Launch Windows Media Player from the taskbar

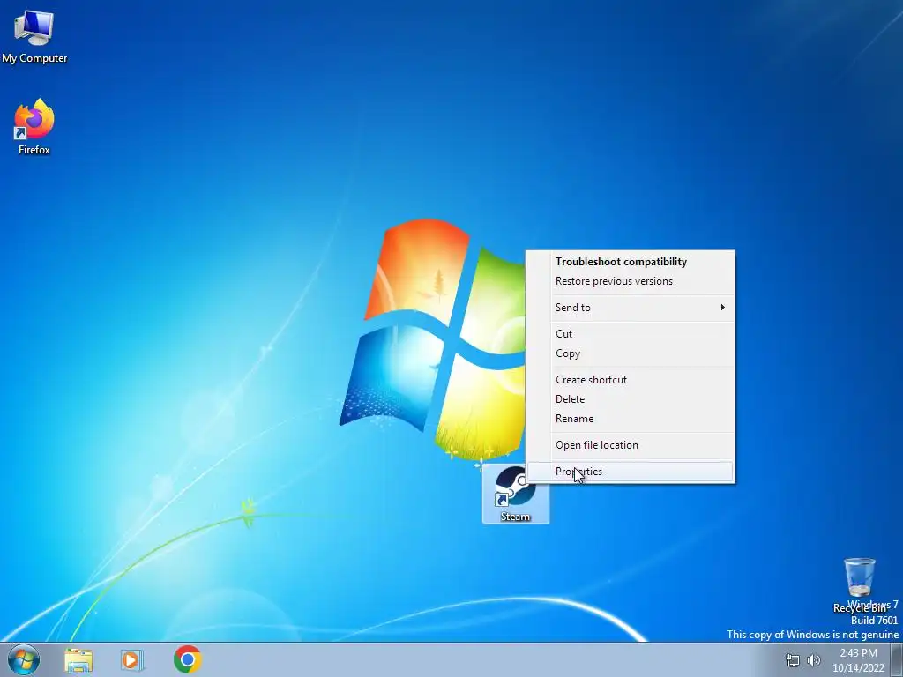tap(132, 660)
